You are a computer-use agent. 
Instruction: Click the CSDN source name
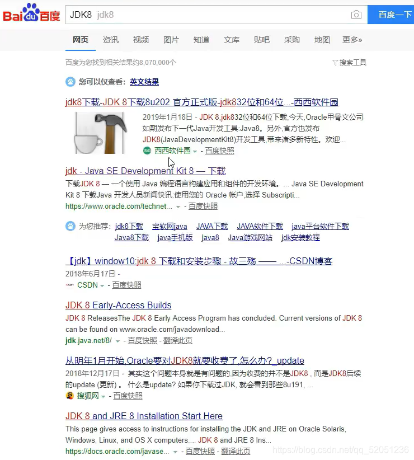tap(87, 285)
